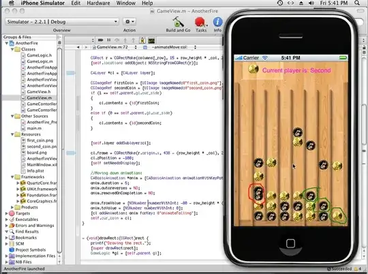This screenshot has width=368, height=274.
Task: Click the breakpoint marker beside cl.frame line
Action: [70, 153]
